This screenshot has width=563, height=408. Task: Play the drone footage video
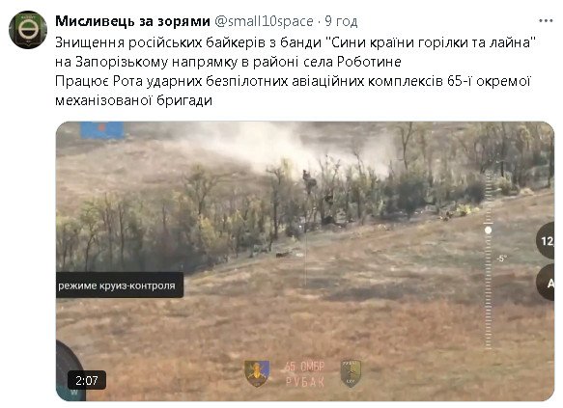(305, 261)
